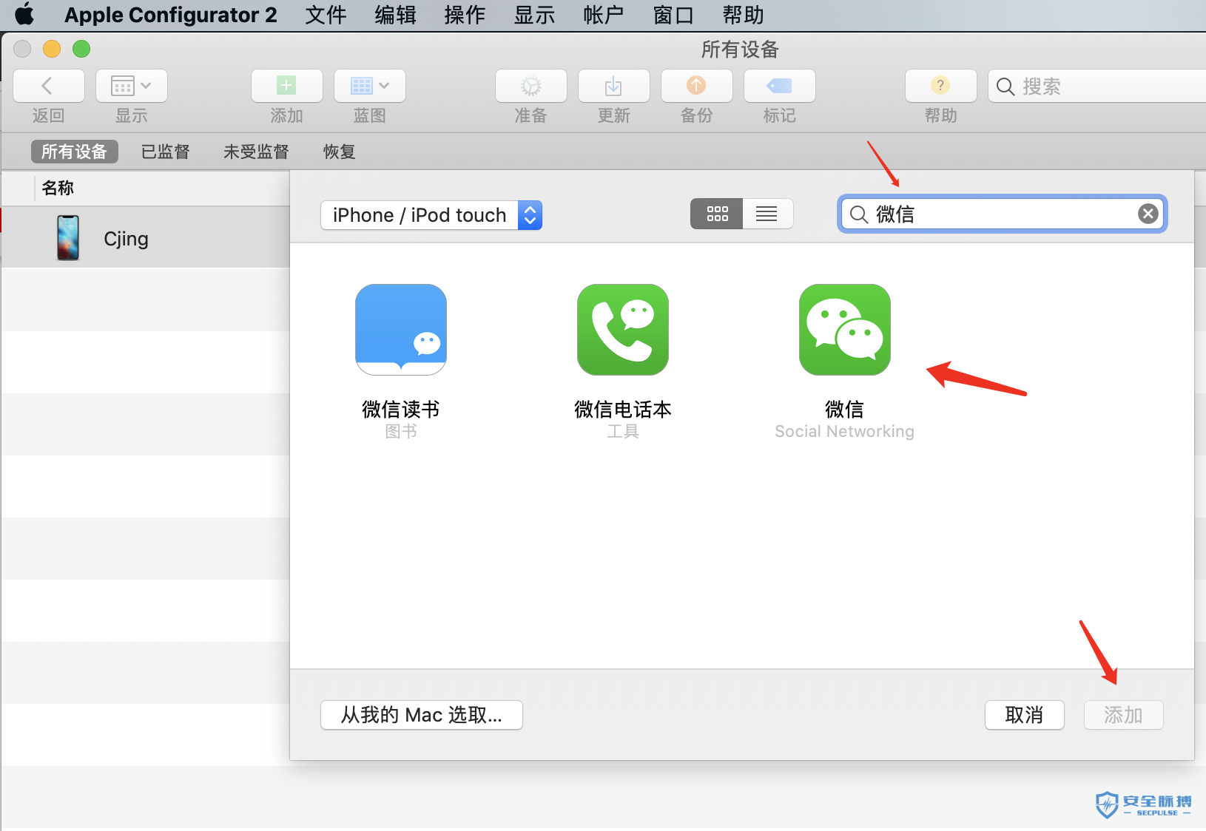Open the 帐户 menu
Screen dimensions: 1206x831
click(x=604, y=15)
